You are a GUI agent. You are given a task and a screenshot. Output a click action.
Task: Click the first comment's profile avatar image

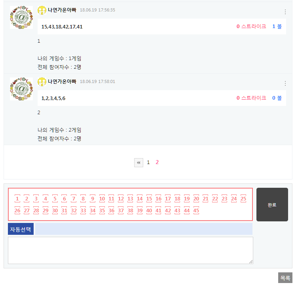click(21, 17)
